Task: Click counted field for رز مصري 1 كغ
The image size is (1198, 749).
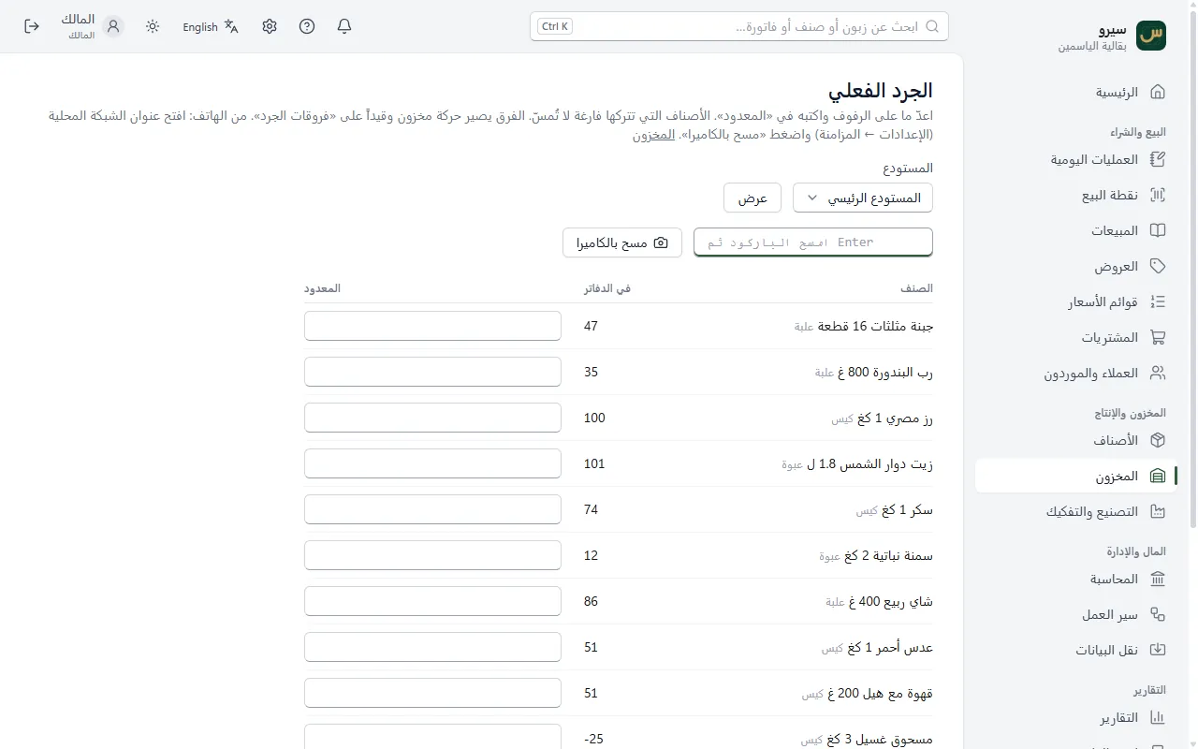Action: [432, 418]
